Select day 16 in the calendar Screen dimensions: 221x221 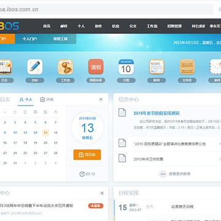[5, 143]
